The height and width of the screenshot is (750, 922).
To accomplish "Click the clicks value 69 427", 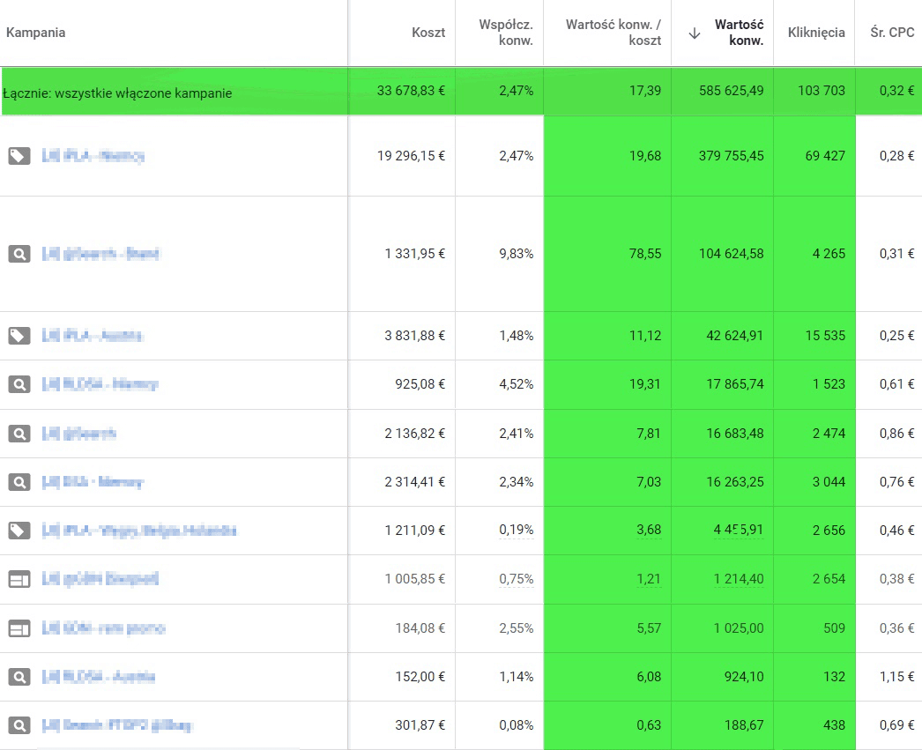I will (825, 156).
